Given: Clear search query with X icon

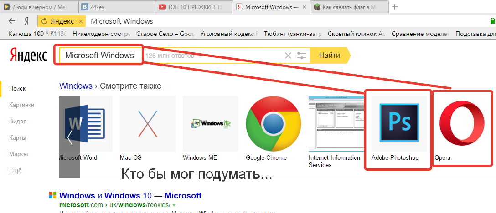Looking at the screenshot, I should (x=288, y=56).
